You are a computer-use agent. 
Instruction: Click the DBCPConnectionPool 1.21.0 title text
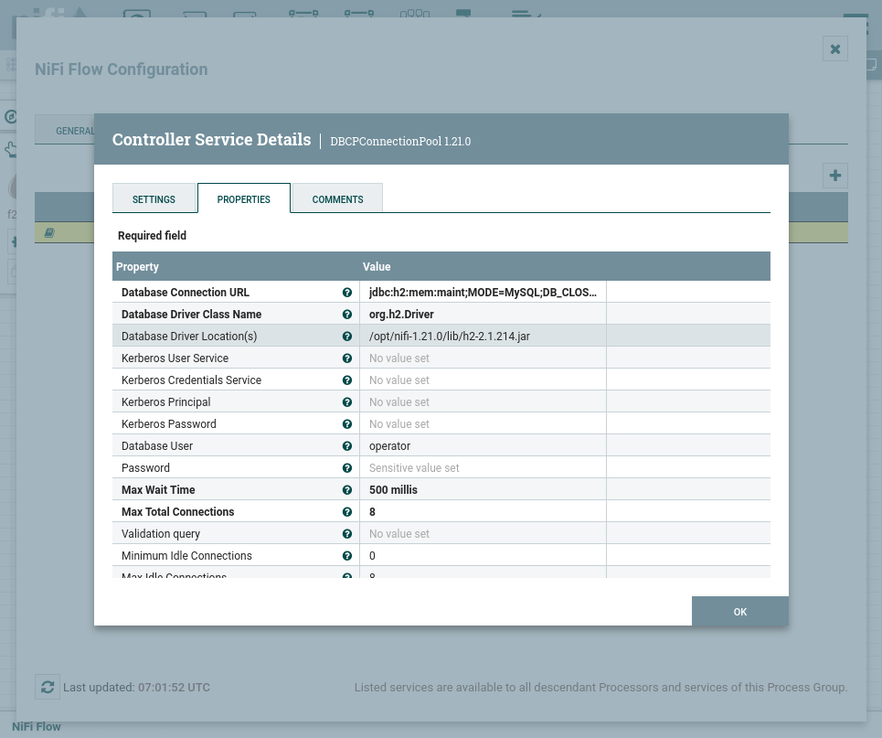click(x=400, y=142)
